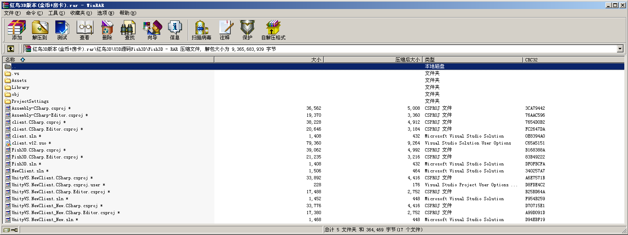Run the Test (测试) archive tool

62,30
